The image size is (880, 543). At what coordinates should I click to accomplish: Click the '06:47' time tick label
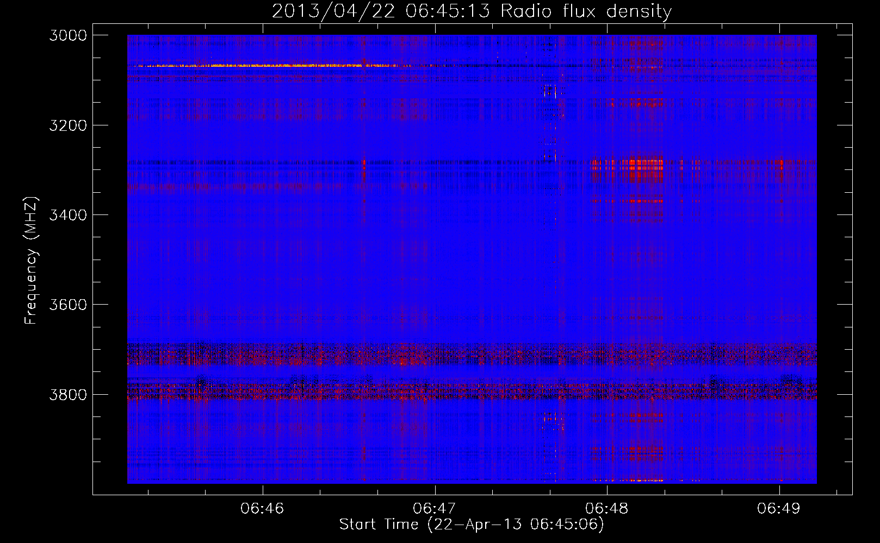point(435,508)
